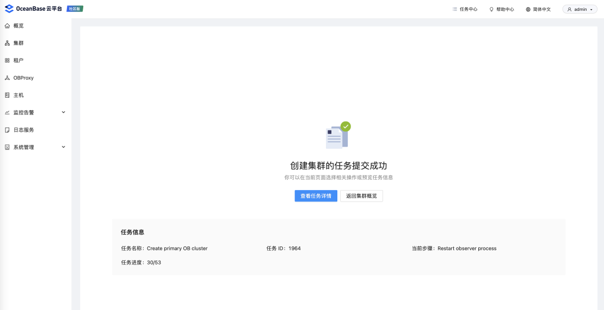Click the admin user avatar icon
The height and width of the screenshot is (310, 604).
(x=570, y=9)
